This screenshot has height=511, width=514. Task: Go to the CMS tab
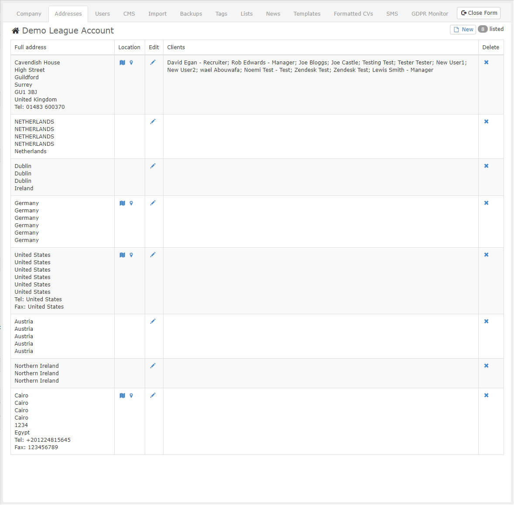pos(129,14)
